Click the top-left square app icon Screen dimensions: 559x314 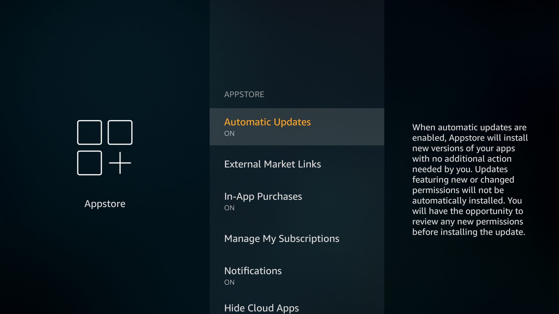(x=89, y=132)
